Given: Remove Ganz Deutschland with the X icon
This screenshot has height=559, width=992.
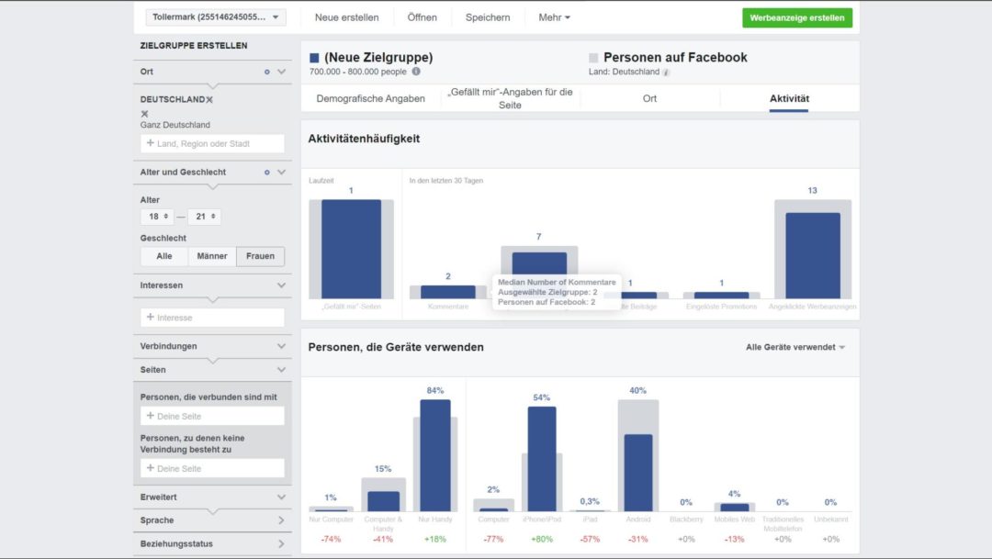Looking at the screenshot, I should pyautogui.click(x=144, y=114).
